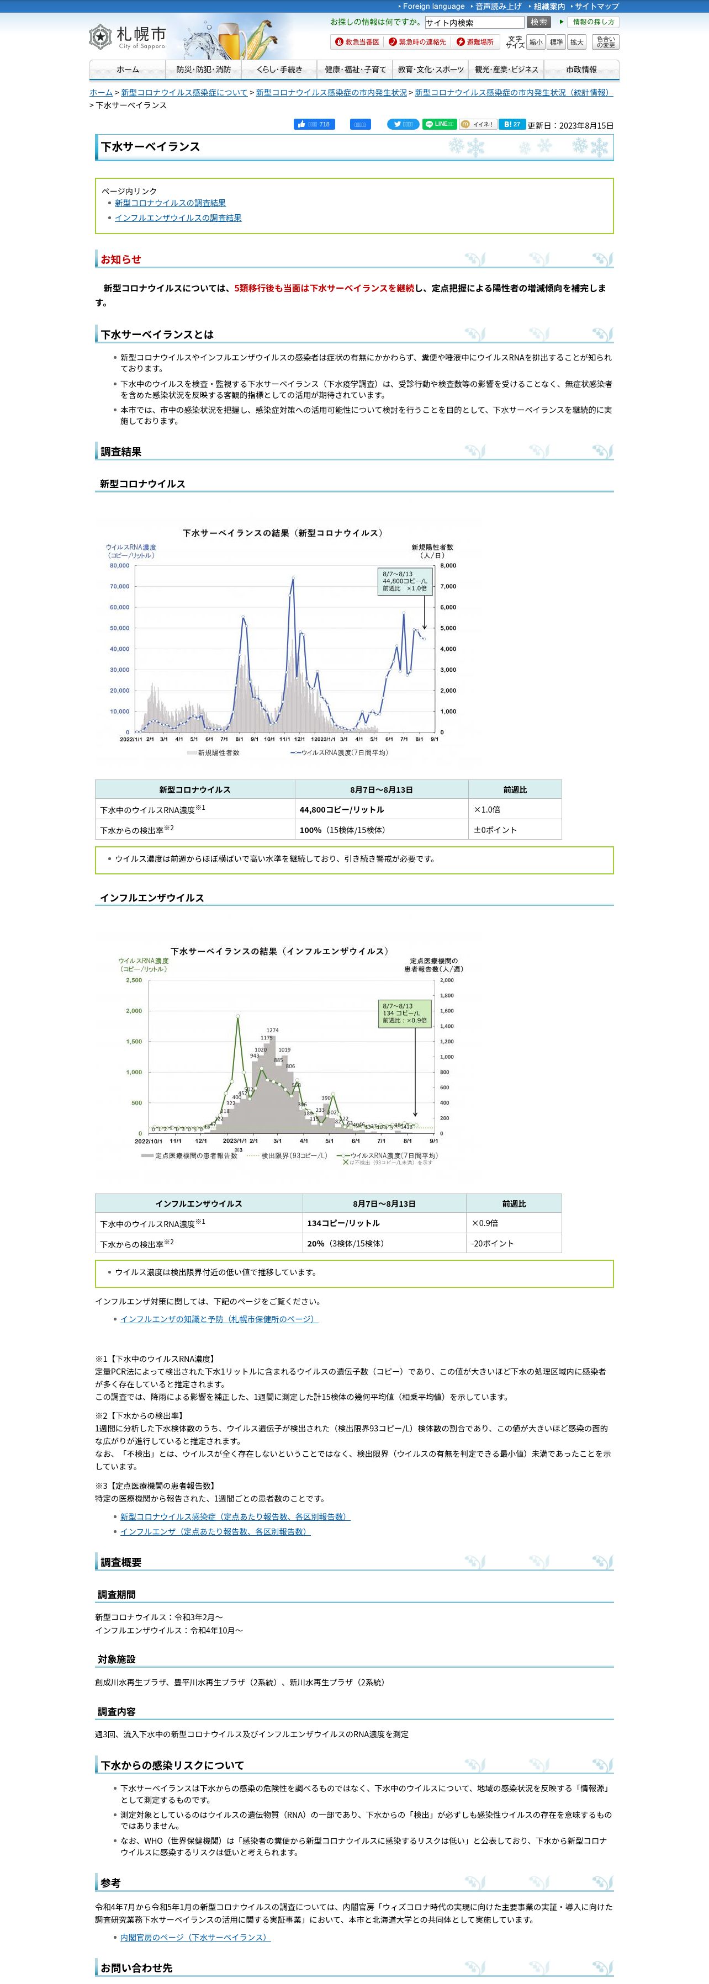The image size is (709, 1984).
Task: Open 組織案内 link
Action: tap(548, 6)
